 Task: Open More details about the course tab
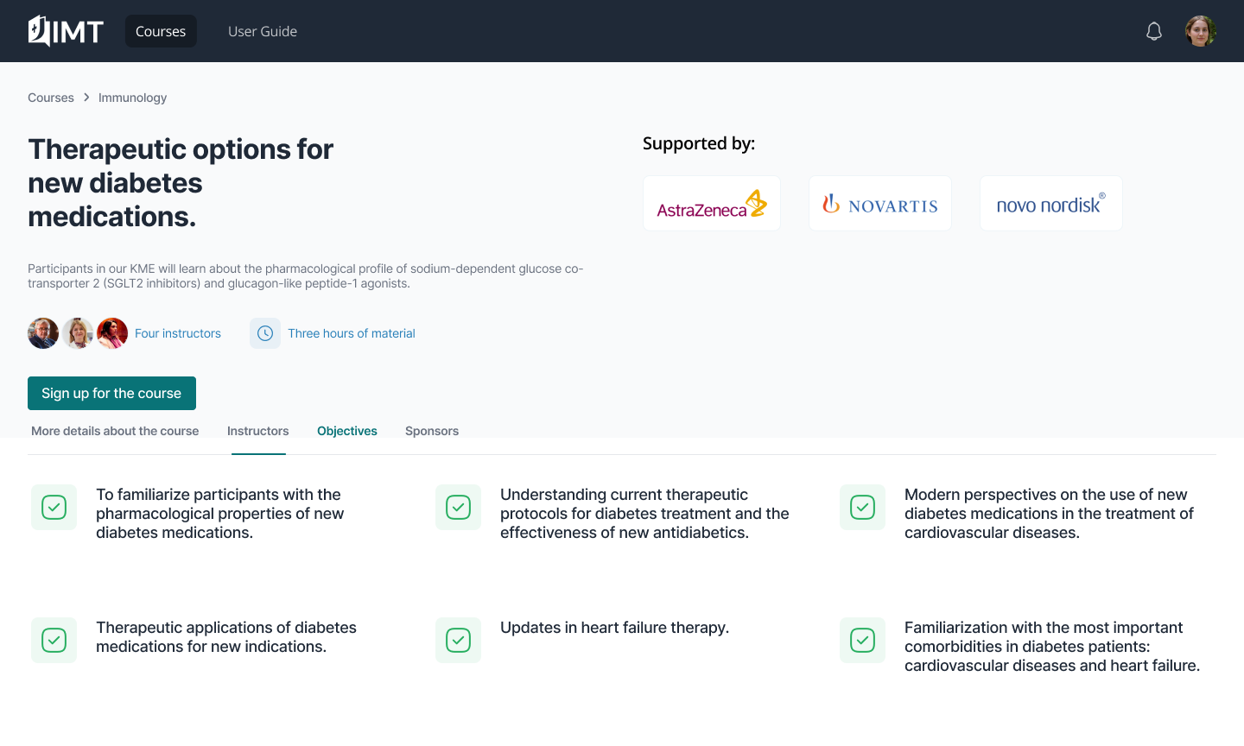point(115,431)
